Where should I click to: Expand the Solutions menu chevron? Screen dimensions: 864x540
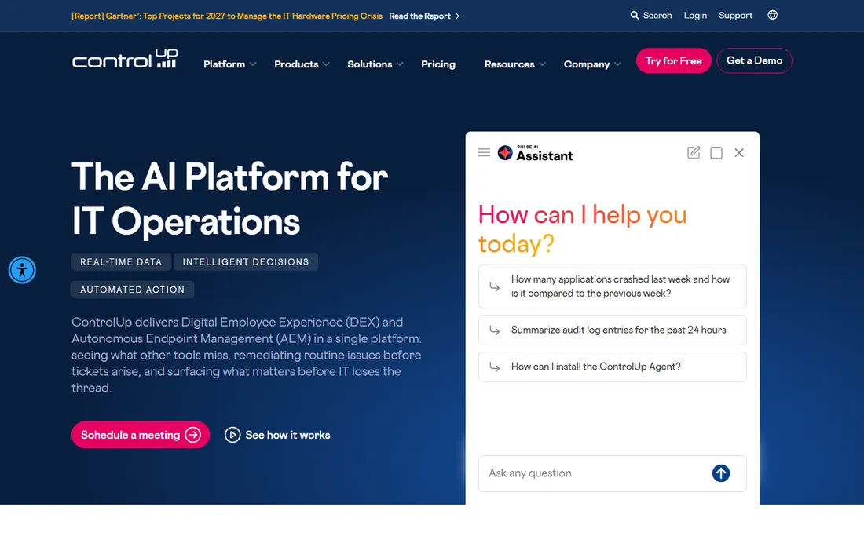[x=400, y=64]
